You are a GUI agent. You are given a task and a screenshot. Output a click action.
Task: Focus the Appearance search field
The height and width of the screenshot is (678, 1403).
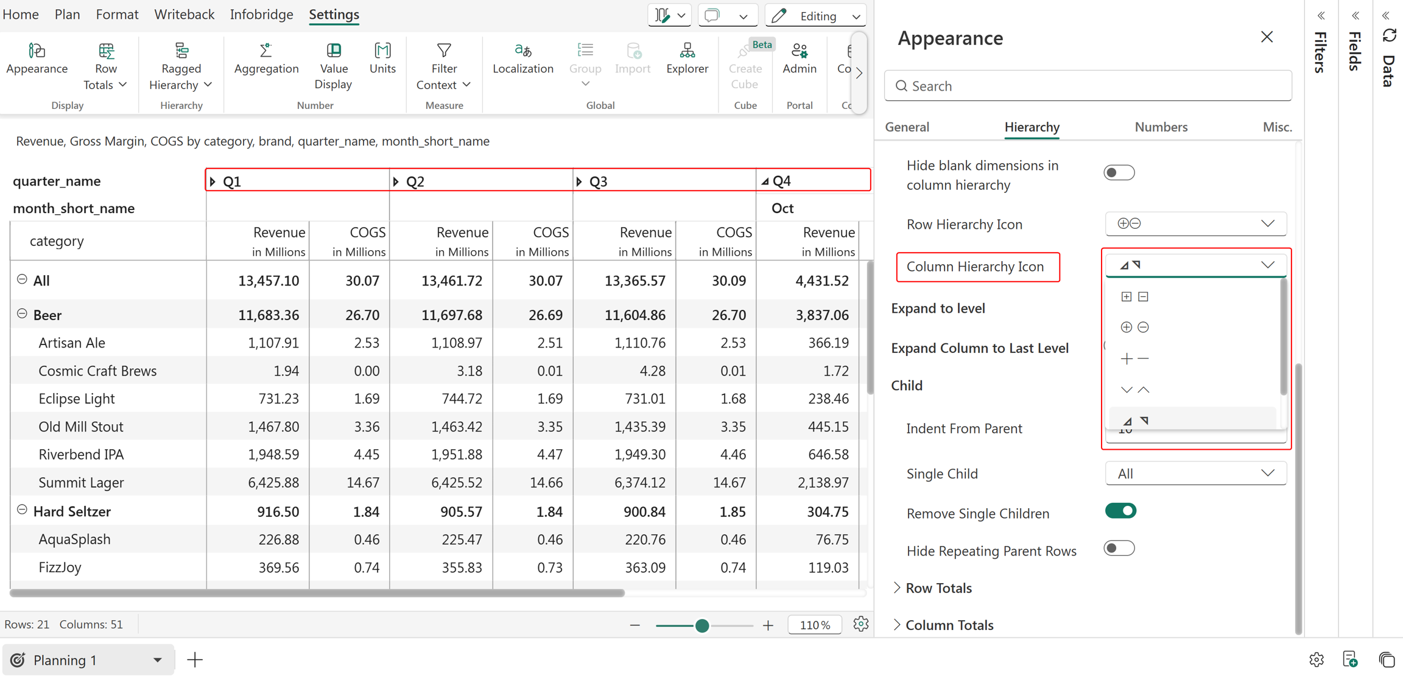click(1088, 86)
